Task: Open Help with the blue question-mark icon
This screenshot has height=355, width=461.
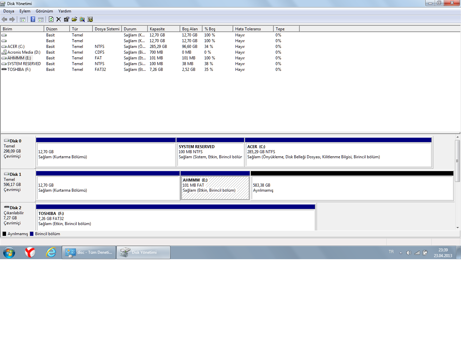Action: [x=33, y=19]
